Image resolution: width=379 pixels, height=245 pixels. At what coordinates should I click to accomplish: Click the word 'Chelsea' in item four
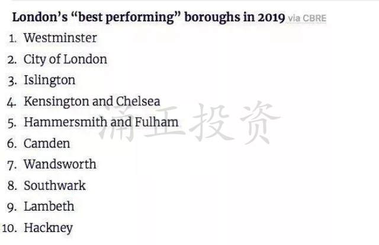(138, 101)
